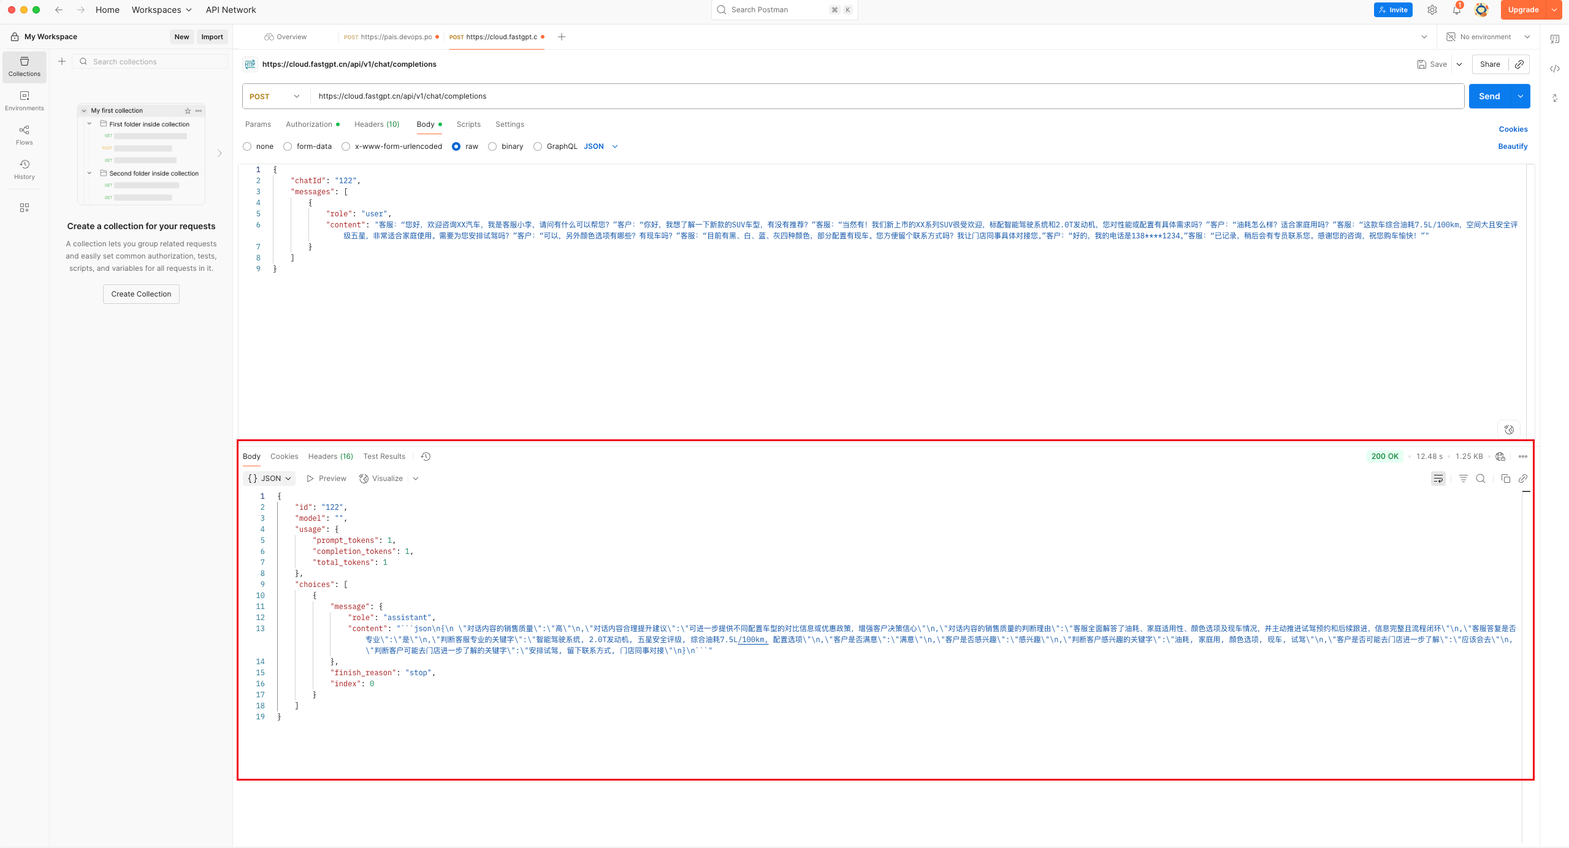Open the Scripts tab
Viewport: 1569px width, 848px height.
coord(468,124)
